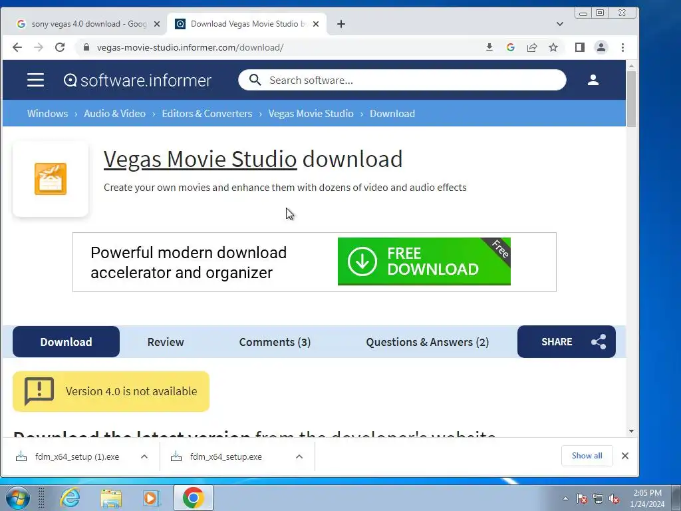
Task: Select the Download tab
Action: coord(66,341)
